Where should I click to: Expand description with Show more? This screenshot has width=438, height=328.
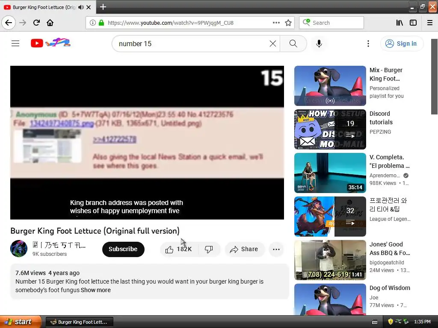95,290
